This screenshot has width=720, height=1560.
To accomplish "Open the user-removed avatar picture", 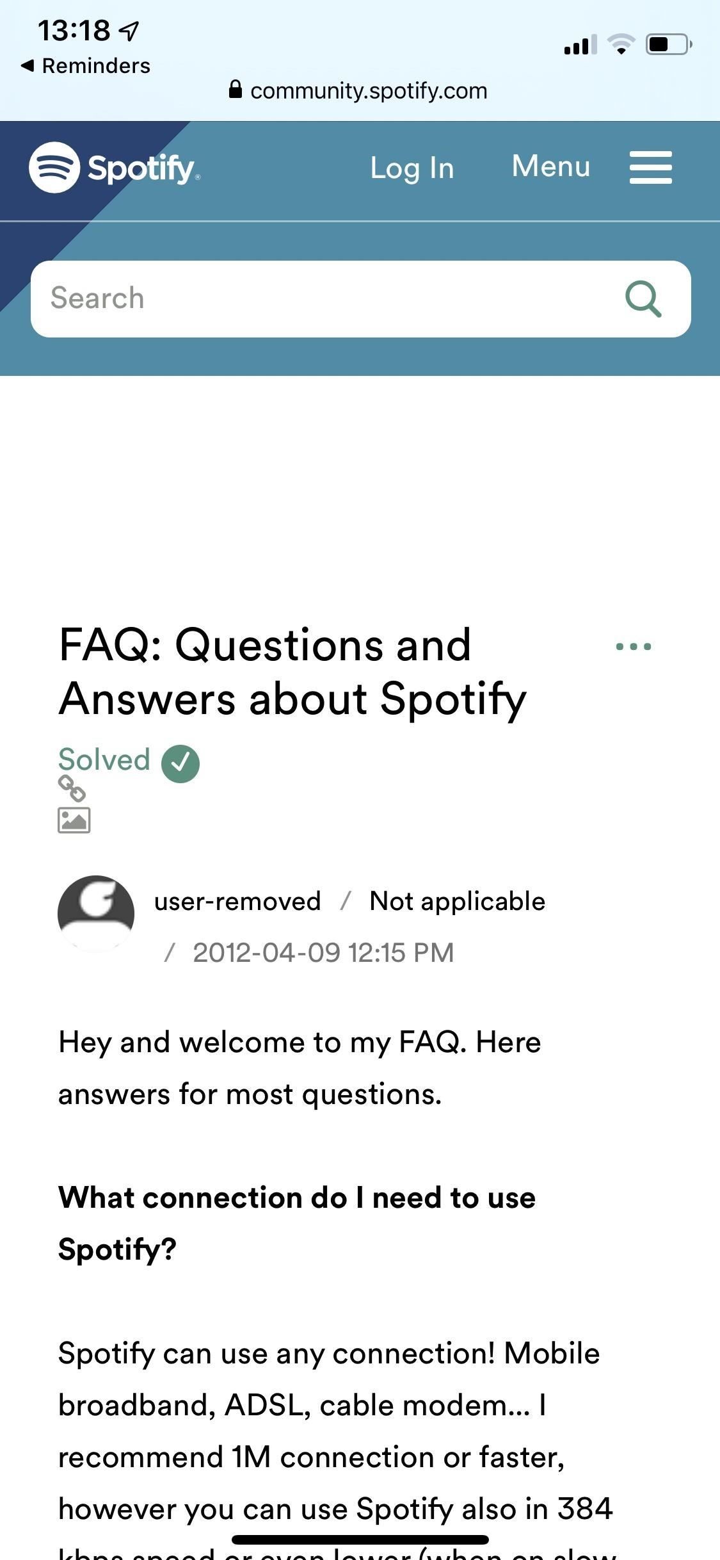I will click(96, 913).
